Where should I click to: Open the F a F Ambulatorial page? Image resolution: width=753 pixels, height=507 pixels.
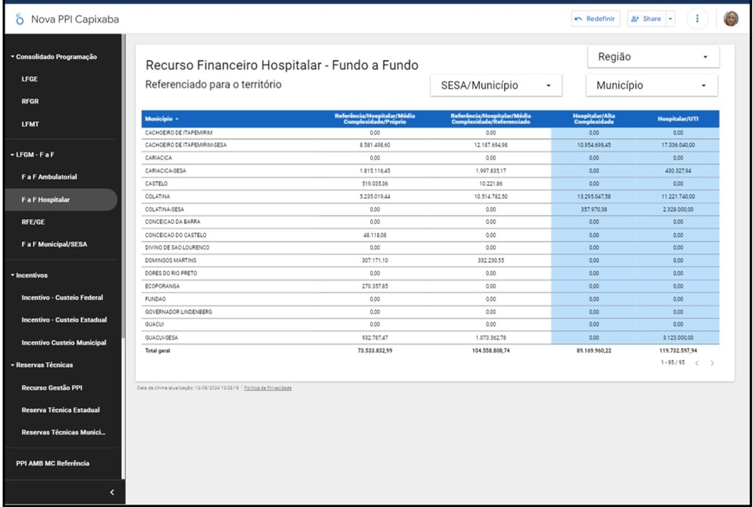click(x=49, y=177)
